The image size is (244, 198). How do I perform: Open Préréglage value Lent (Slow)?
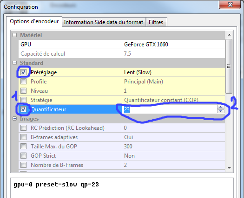coord(173,72)
